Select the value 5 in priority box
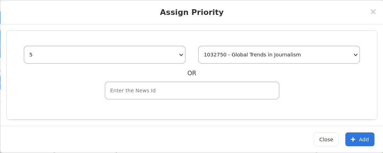The height and width of the screenshot is (153, 383). (31, 55)
